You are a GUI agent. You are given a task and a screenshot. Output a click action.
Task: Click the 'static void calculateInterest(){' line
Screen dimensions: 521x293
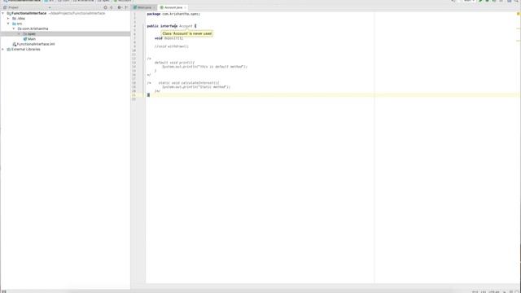click(x=189, y=83)
